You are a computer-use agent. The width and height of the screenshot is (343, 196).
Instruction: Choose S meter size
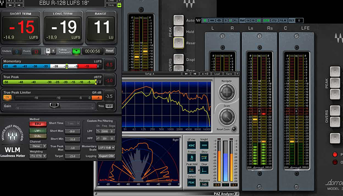coord(226,21)
